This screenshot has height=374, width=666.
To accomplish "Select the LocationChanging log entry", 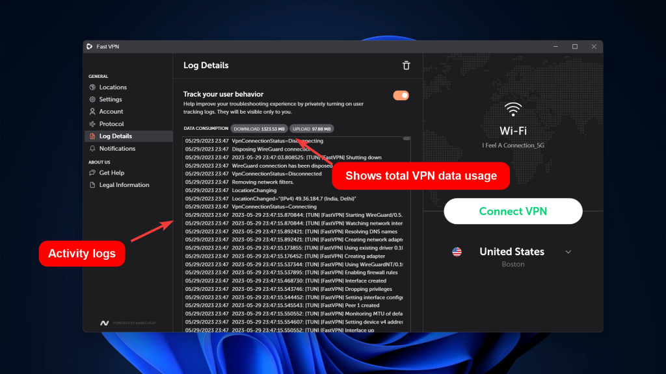I will [254, 190].
